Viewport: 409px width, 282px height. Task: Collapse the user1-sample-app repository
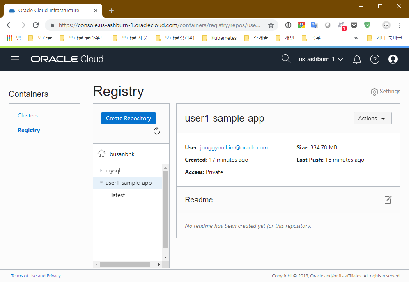(101, 183)
